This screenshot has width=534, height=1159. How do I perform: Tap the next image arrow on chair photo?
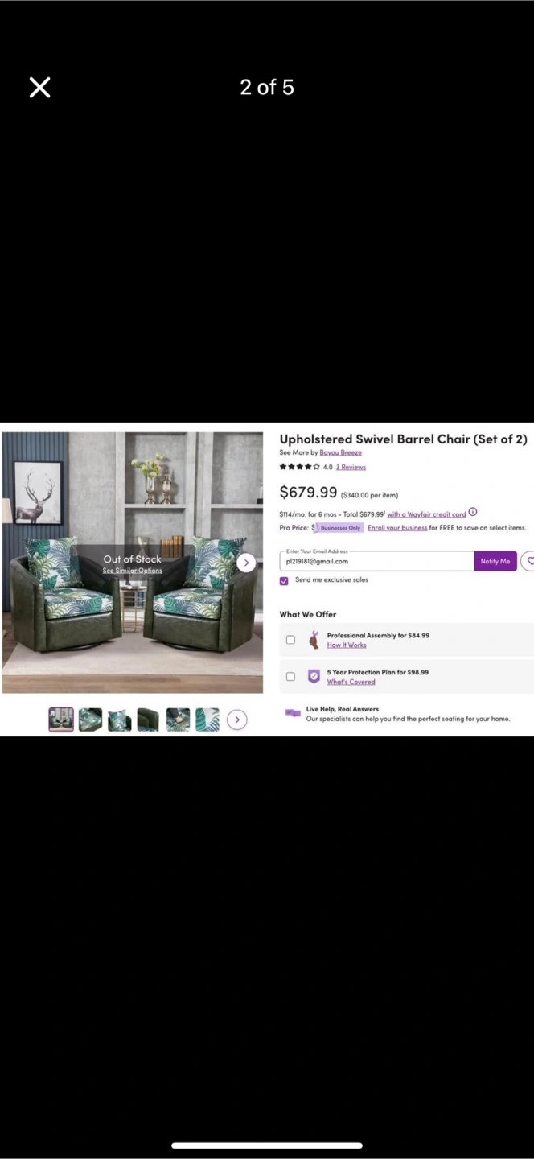(246, 563)
